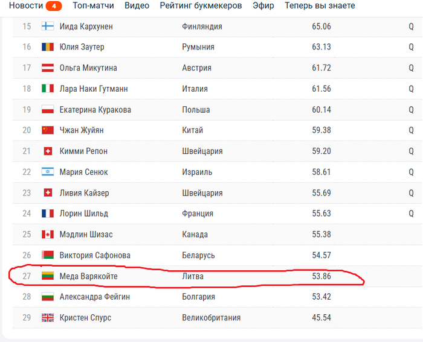423x342 pixels.
Task: Click the Romania flag beside Юлия Заутер
Action: click(48, 47)
